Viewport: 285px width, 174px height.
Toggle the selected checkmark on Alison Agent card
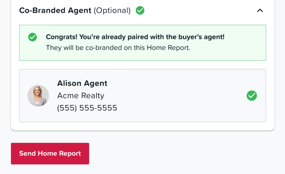click(x=252, y=96)
